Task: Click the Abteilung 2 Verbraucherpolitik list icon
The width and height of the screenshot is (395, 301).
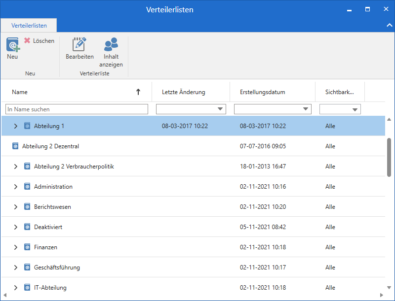Action: 27,166
